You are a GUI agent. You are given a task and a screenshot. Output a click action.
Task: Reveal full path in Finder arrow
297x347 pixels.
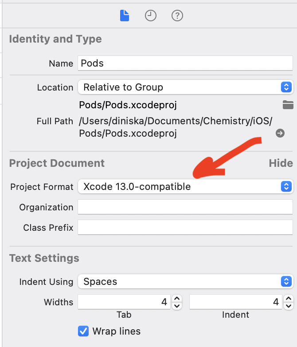(280, 133)
